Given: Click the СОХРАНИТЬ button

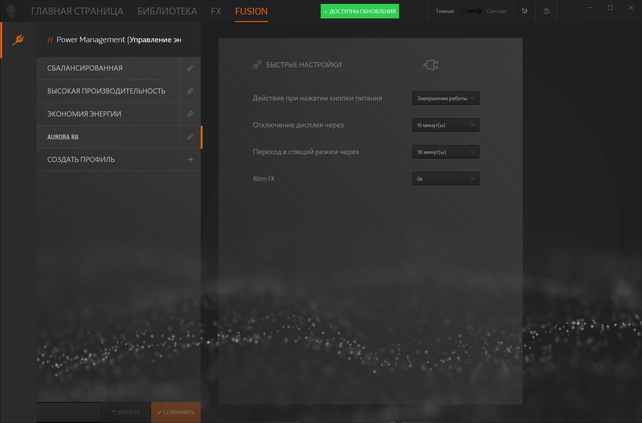Looking at the screenshot, I should (176, 412).
